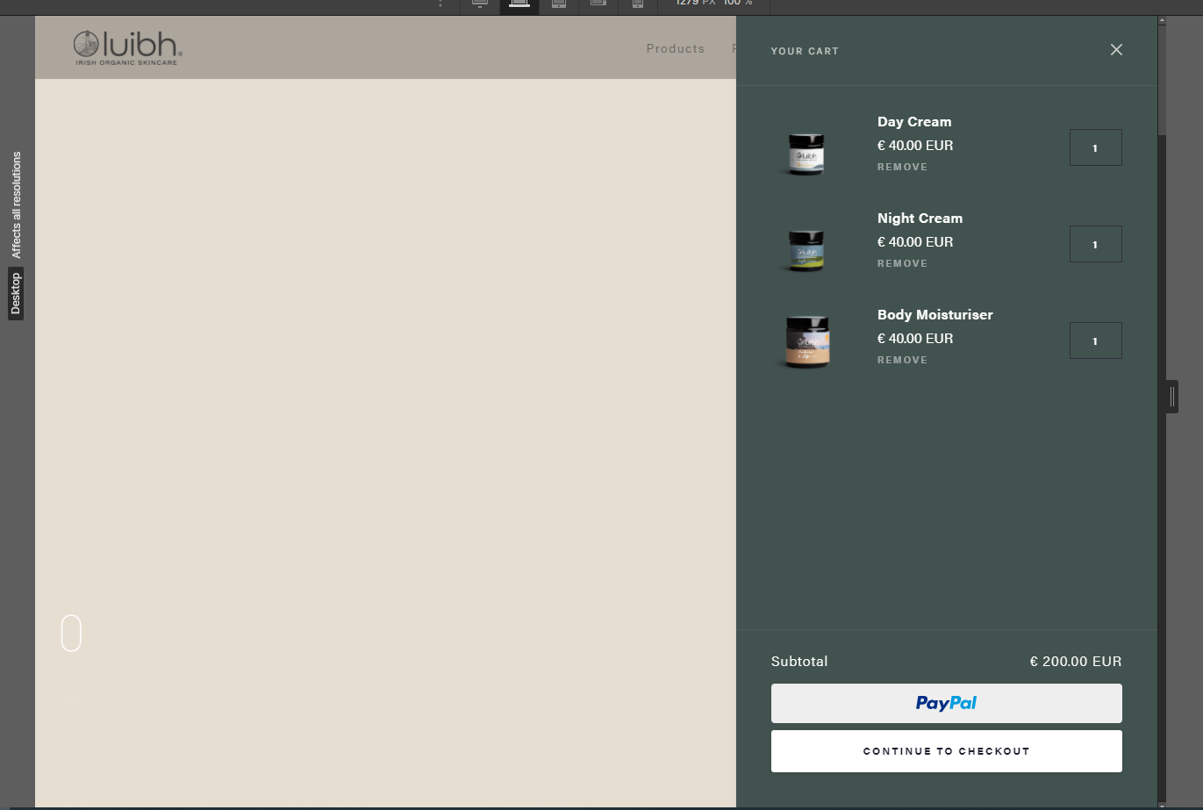Click the Affects all resolutions label
Viewport: 1203px width, 810px height.
16,204
